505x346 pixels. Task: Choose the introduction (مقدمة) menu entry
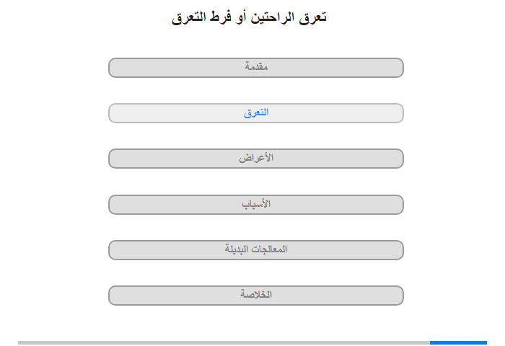tap(255, 68)
